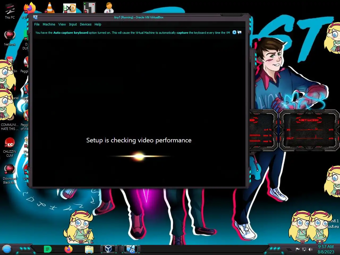Screen dimensions: 340x255
Task: Launch the HxD hex editor shortcut
Action: [69, 8]
